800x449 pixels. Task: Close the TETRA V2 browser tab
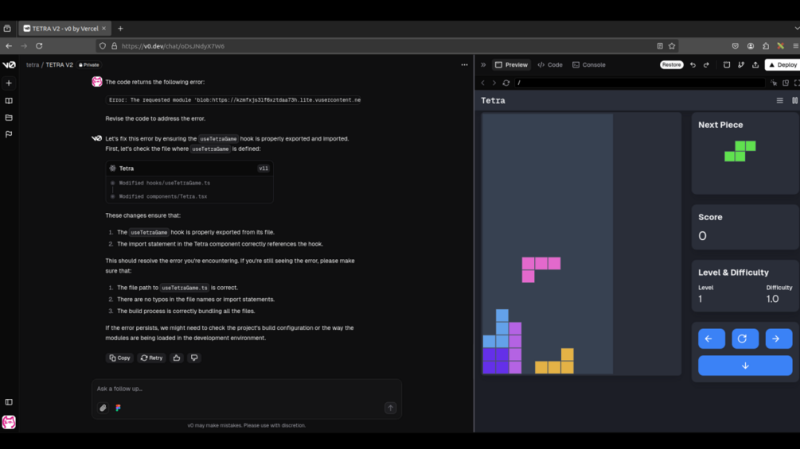pyautogui.click(x=104, y=29)
